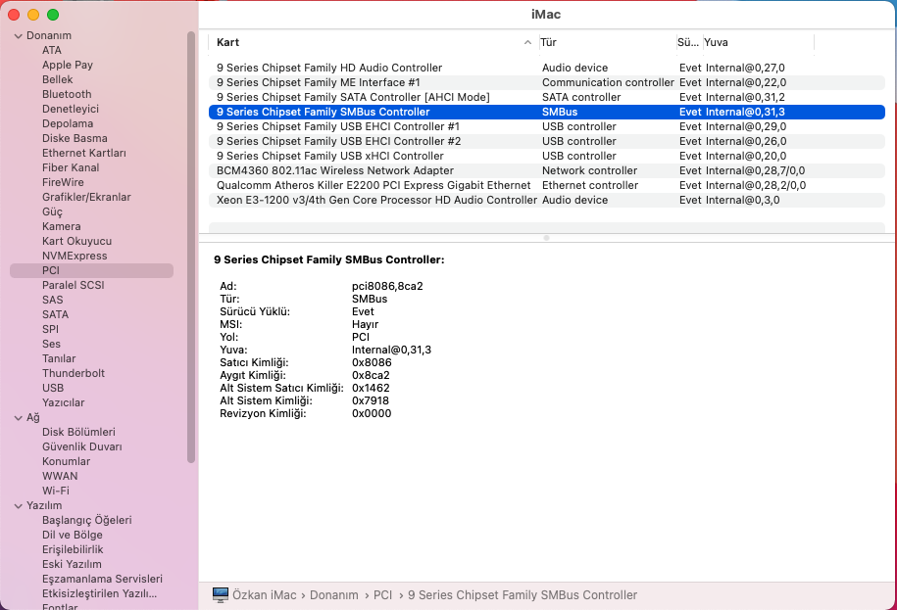Click the Yuva column header

coord(756,42)
